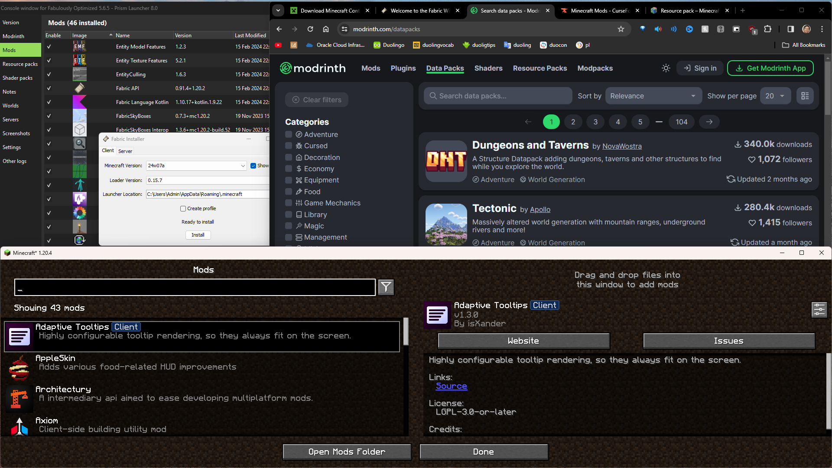Image resolution: width=832 pixels, height=468 pixels.
Task: Click the Dungeons and Taverns project icon
Action: tap(446, 161)
